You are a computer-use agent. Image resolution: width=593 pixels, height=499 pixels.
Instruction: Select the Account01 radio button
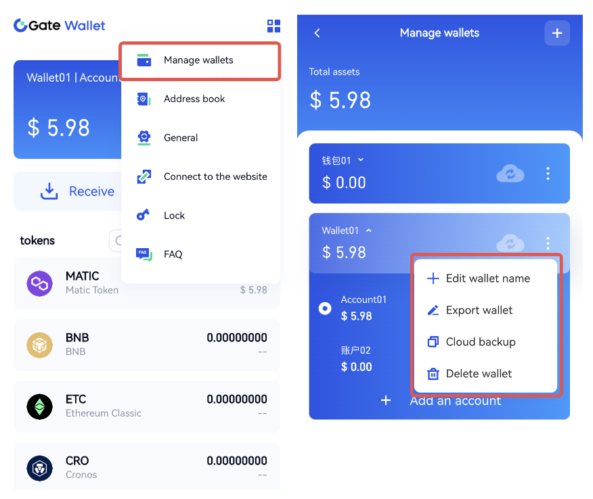[x=325, y=308]
